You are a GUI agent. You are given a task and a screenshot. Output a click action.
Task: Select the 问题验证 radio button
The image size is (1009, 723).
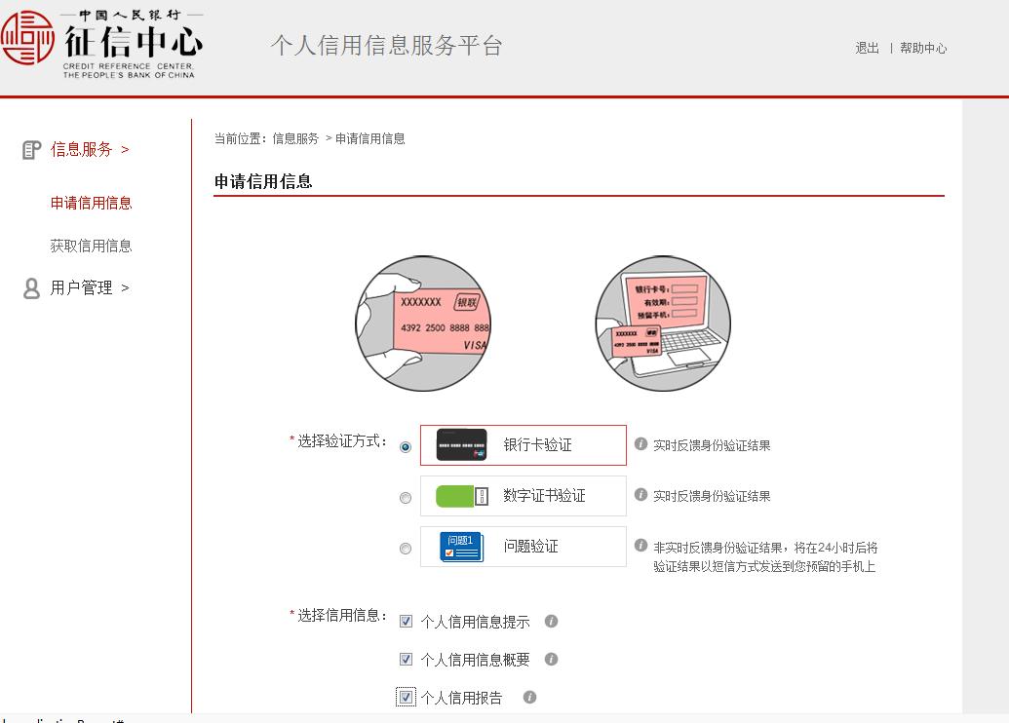(x=405, y=548)
